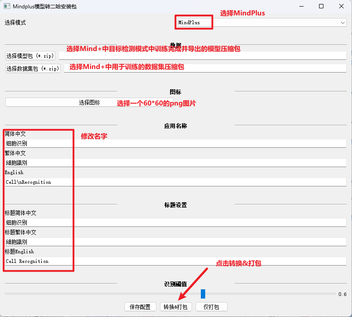Click the English field containing Cell\nRecognition
The image size is (352, 317).
pyautogui.click(x=176, y=182)
